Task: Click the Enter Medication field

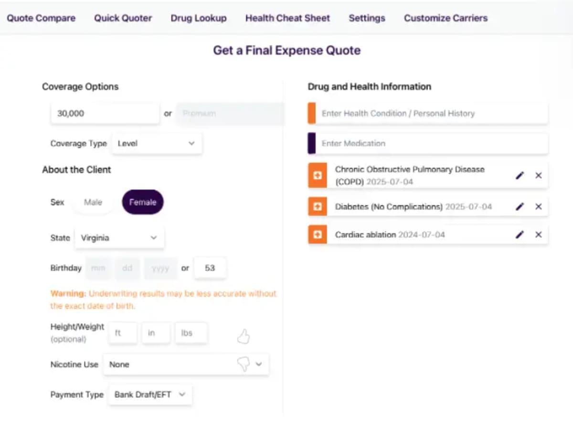Action: coord(428,143)
